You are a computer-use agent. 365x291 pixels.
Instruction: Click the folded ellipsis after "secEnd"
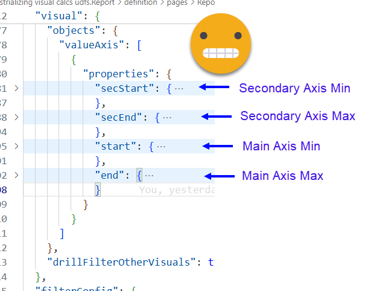click(168, 117)
